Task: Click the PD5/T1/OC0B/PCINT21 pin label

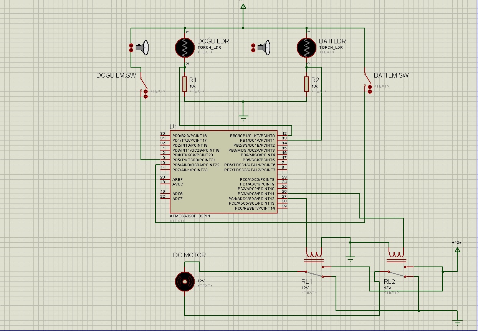Action: point(193,160)
